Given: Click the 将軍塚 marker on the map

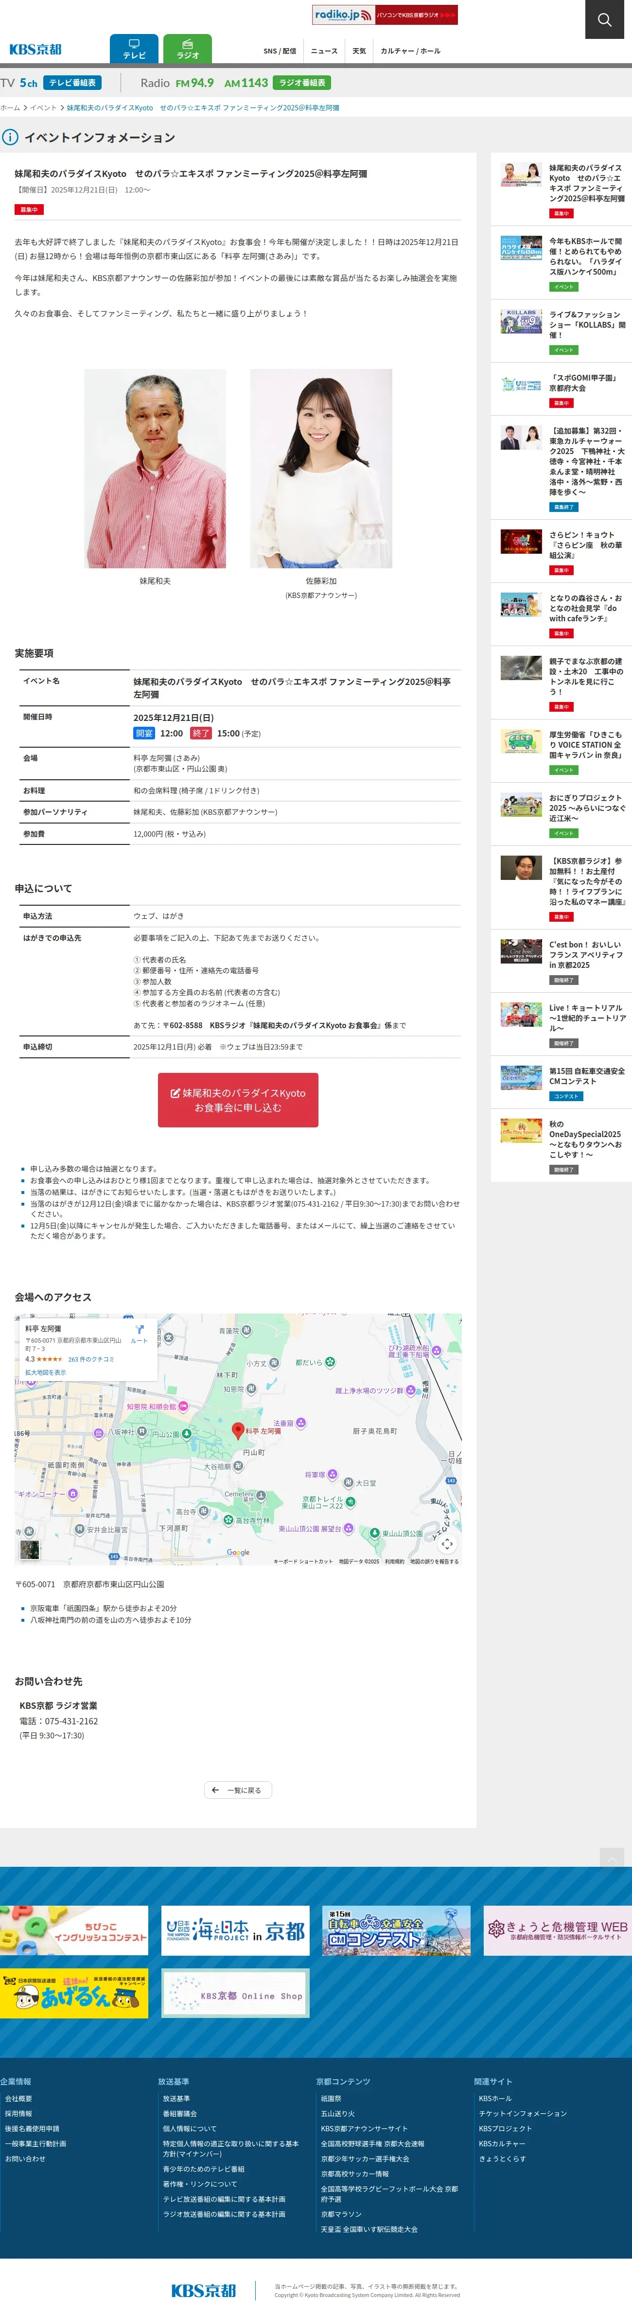Looking at the screenshot, I should pos(333,1475).
